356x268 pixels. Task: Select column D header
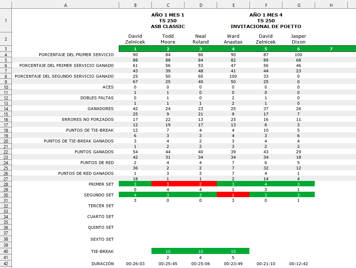(x=201, y=5)
